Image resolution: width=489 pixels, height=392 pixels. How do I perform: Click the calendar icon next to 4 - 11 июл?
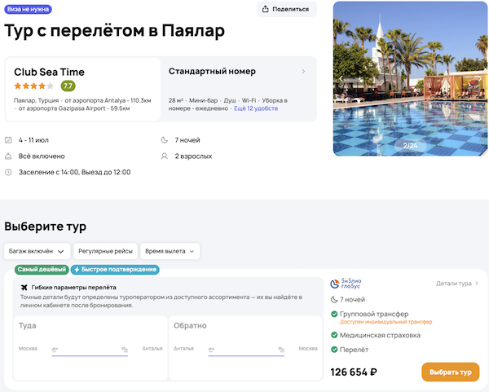8,140
